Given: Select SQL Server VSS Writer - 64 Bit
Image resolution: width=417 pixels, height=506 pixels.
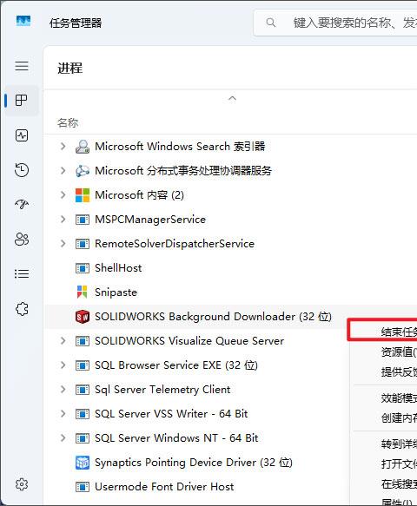Looking at the screenshot, I should (171, 414).
